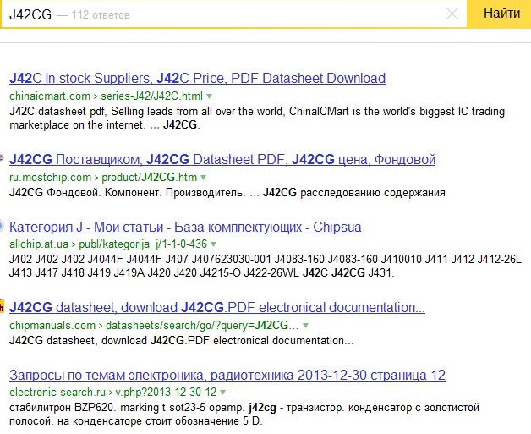Expand dropdown arrow next to ru.mostchip.com URL

tap(203, 178)
